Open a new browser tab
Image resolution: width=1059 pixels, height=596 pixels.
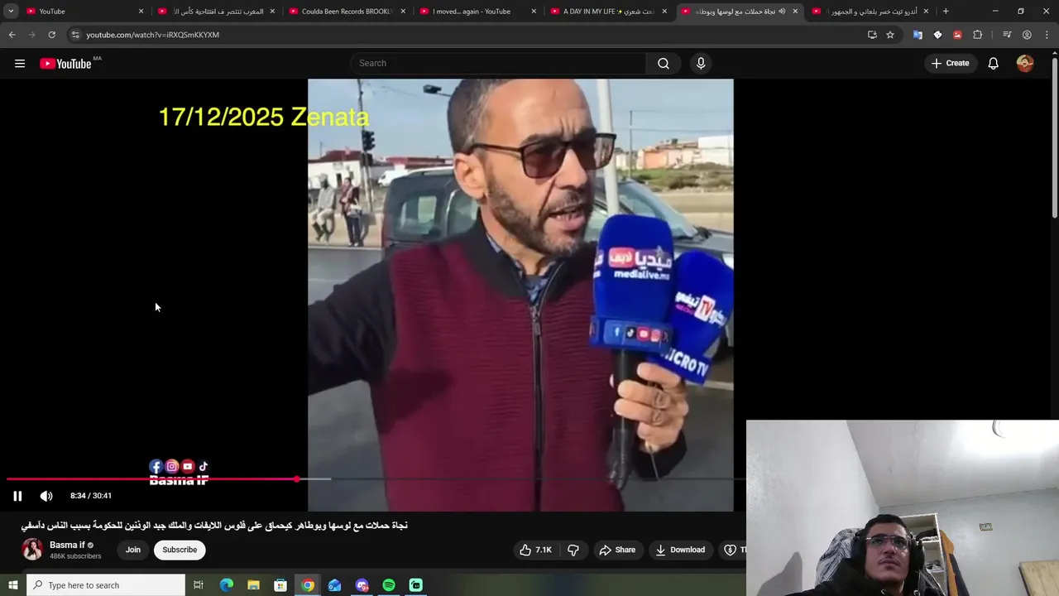point(946,12)
